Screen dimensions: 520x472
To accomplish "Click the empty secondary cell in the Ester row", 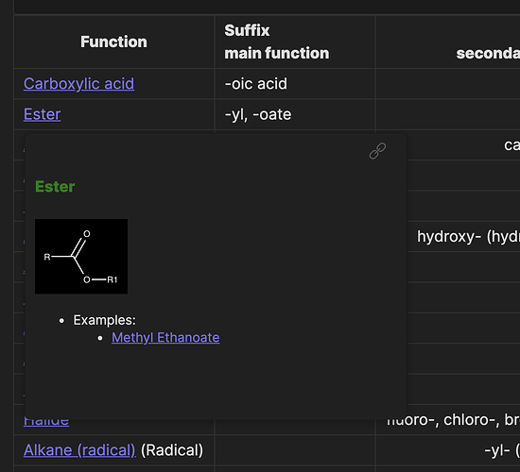I will pos(448,114).
